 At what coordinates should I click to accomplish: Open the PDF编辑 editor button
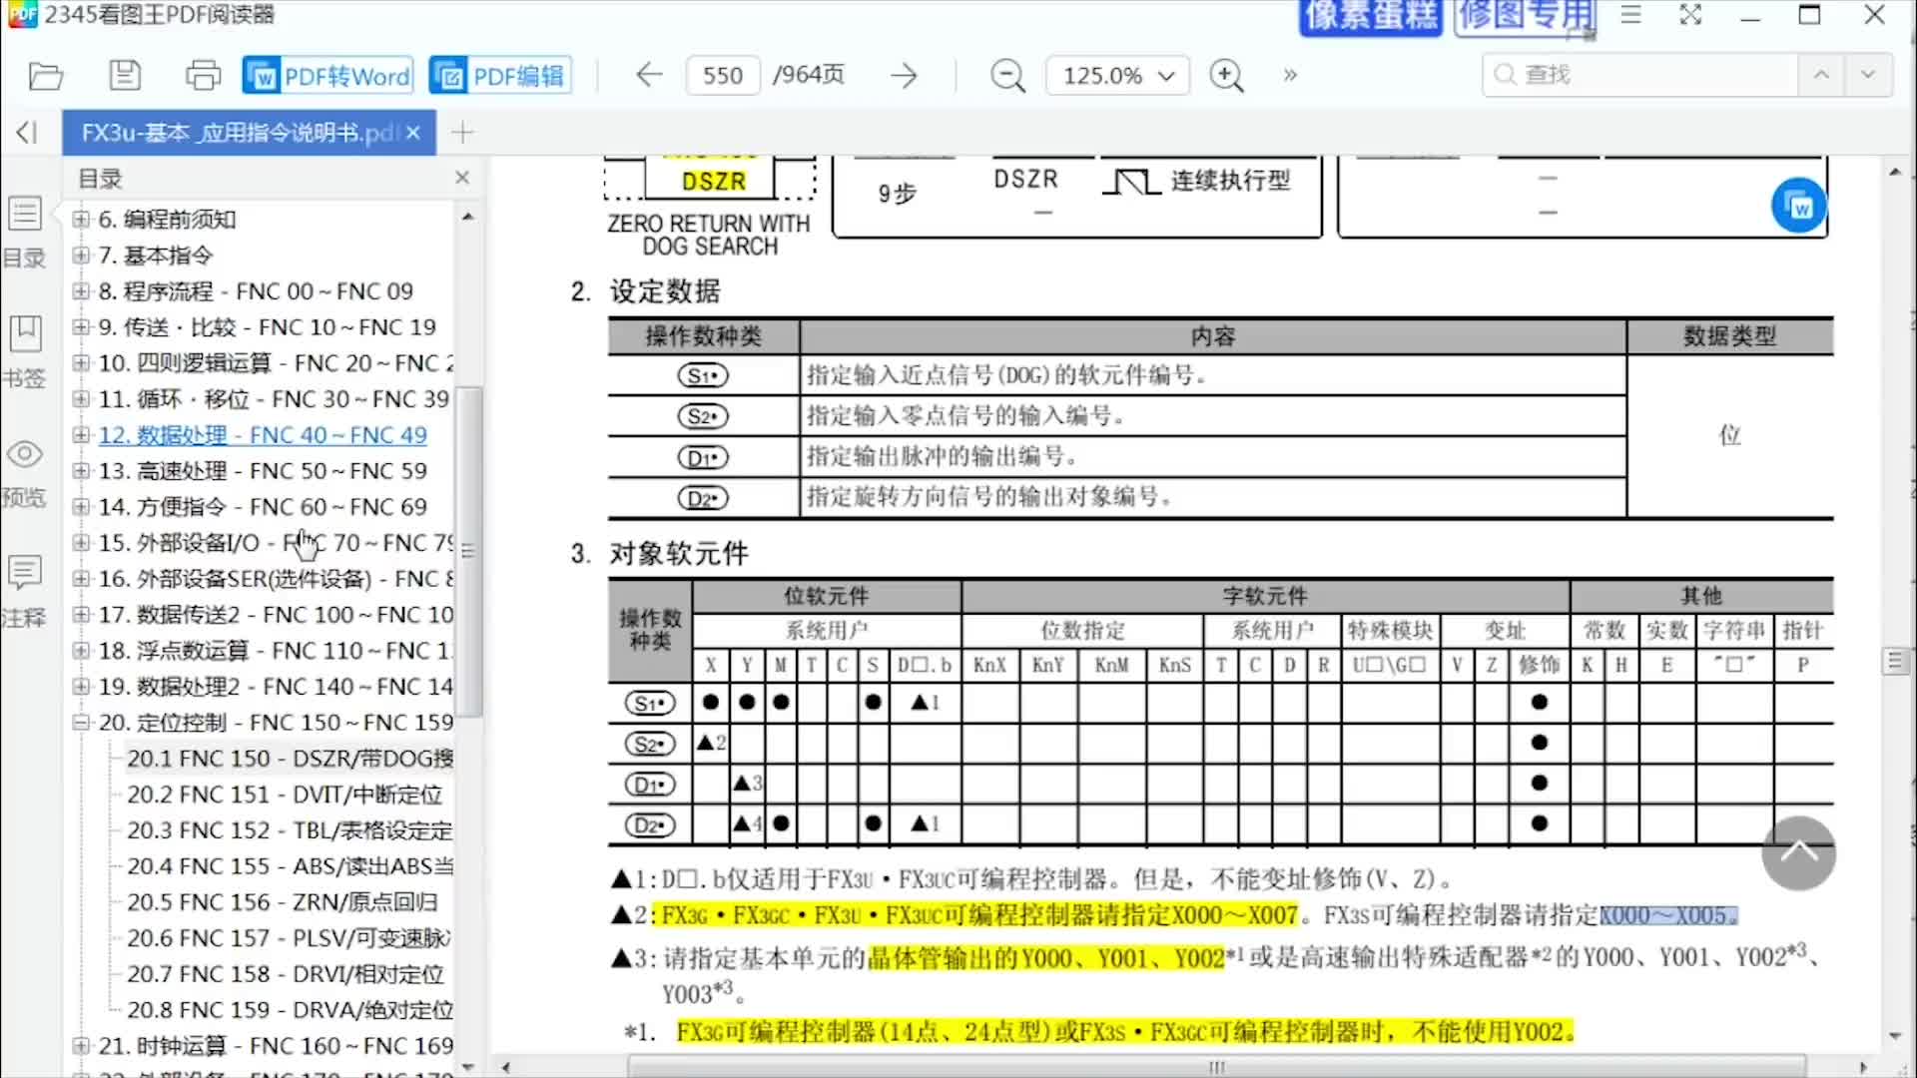pos(500,76)
